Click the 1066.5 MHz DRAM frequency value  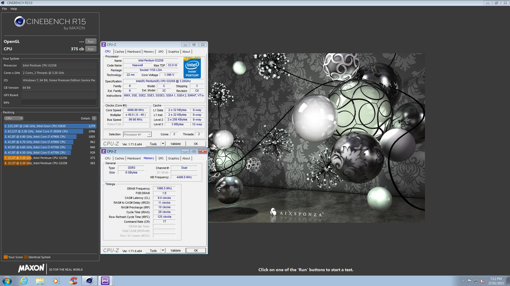[x=164, y=189]
